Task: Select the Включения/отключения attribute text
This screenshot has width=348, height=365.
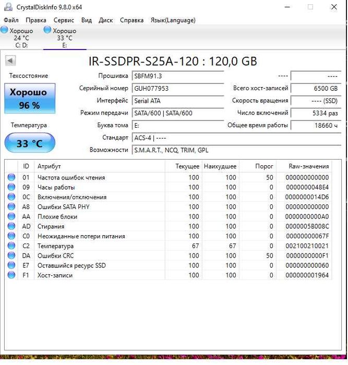Action: (x=72, y=197)
